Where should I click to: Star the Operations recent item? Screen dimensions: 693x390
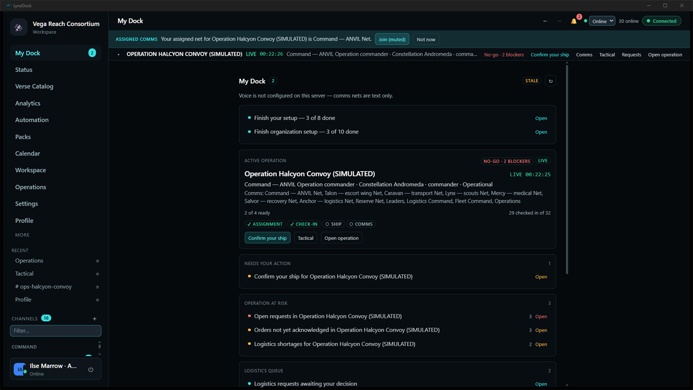[97, 261]
